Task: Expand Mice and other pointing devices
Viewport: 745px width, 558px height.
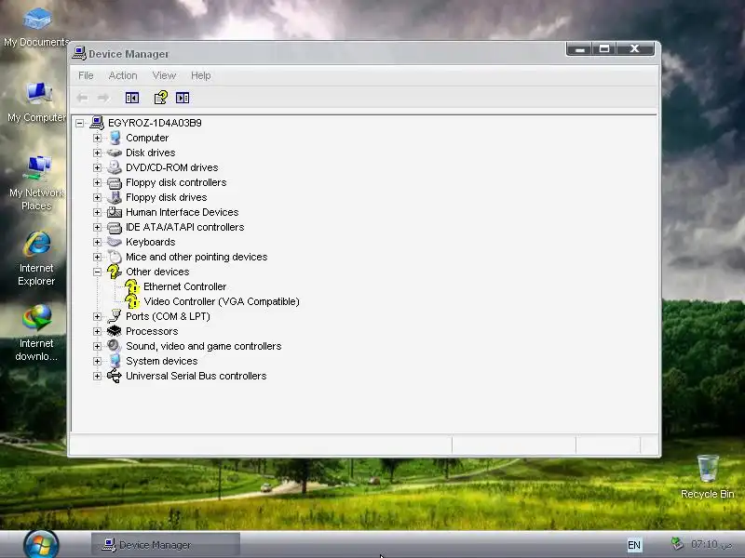Action: pyautogui.click(x=98, y=257)
